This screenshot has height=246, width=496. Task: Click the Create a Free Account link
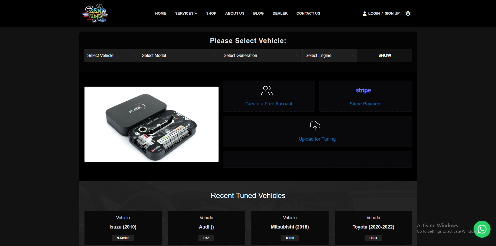pos(269,104)
